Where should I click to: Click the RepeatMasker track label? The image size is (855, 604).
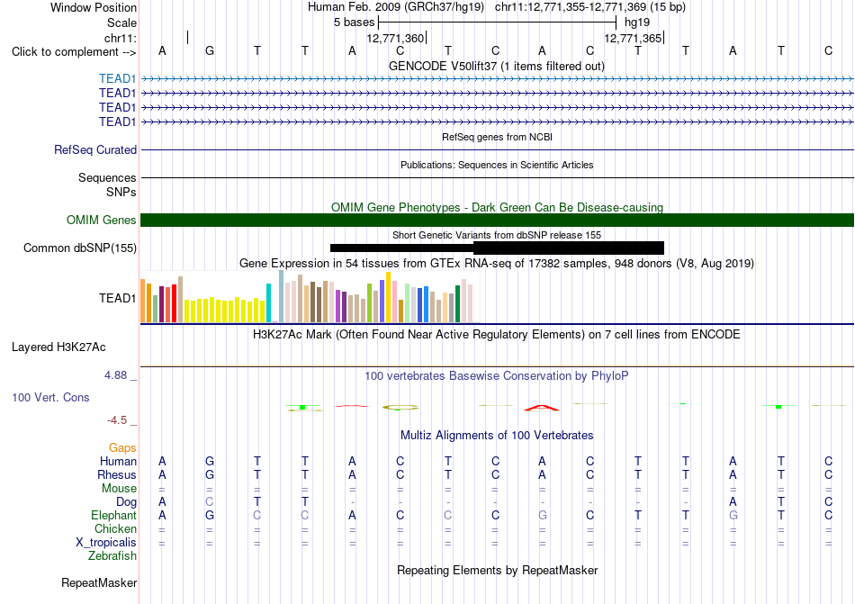point(99,582)
